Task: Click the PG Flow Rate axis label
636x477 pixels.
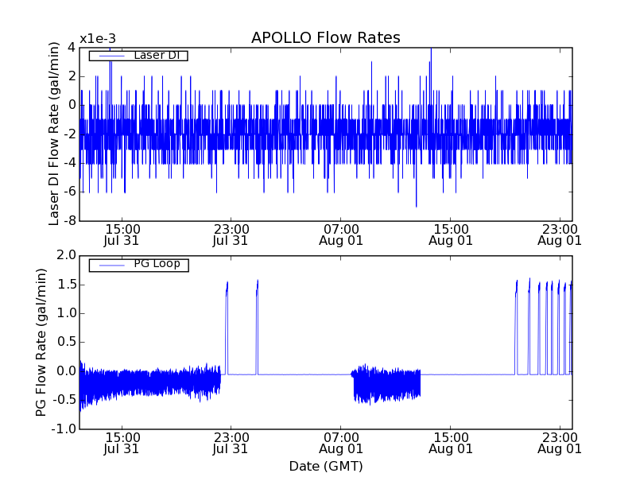Action: click(41, 342)
